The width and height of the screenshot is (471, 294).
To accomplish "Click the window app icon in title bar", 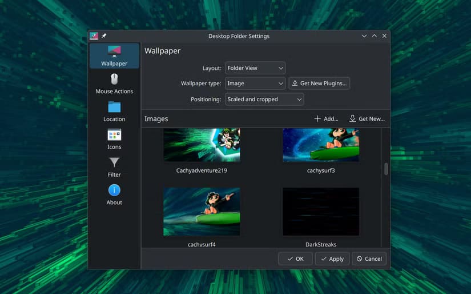I will [x=94, y=36].
